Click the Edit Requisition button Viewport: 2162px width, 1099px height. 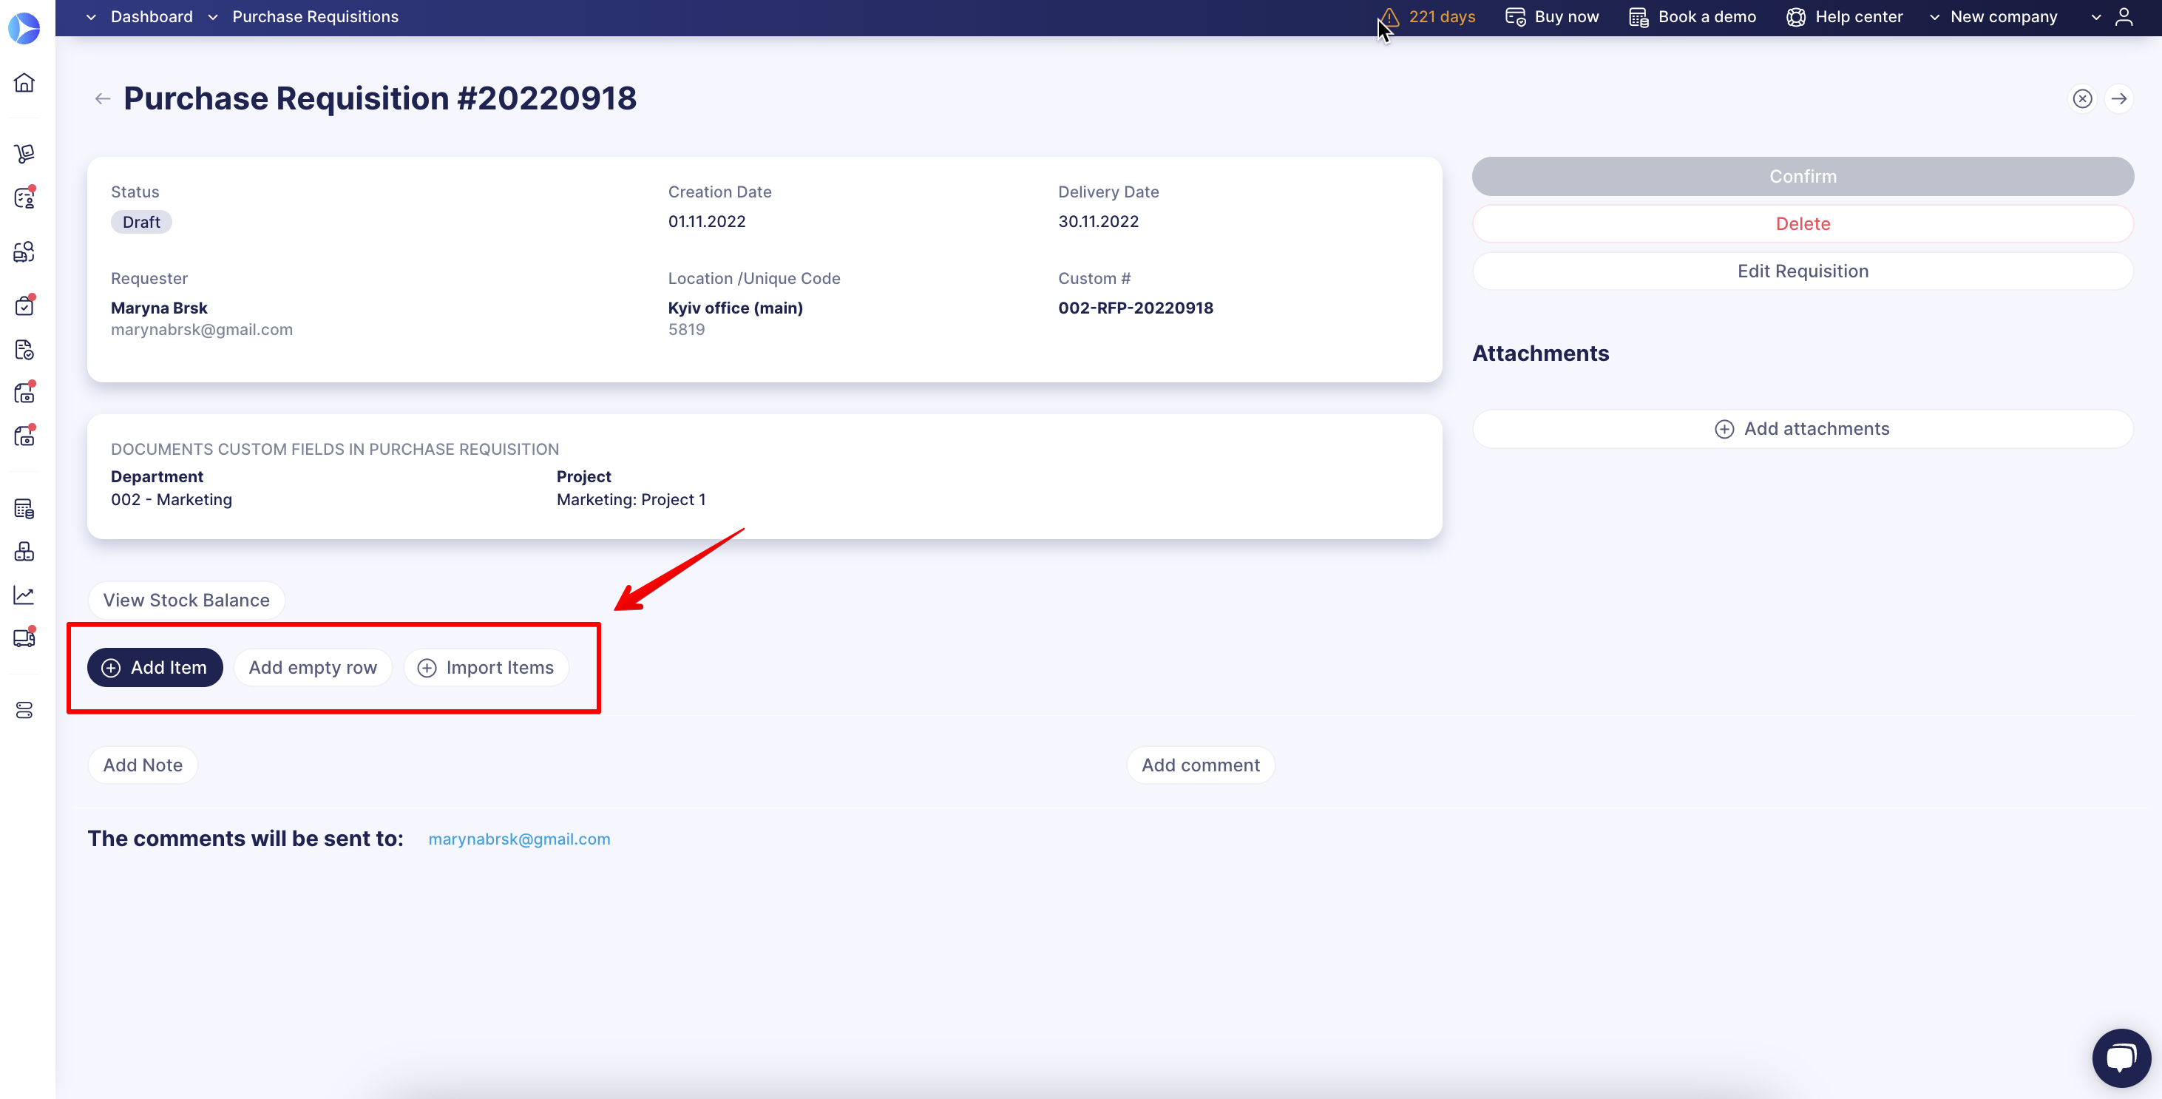tap(1803, 271)
